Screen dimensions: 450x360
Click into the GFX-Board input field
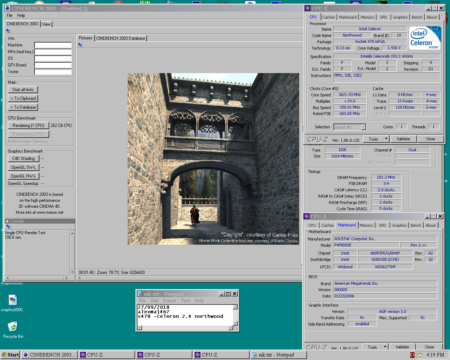53,65
